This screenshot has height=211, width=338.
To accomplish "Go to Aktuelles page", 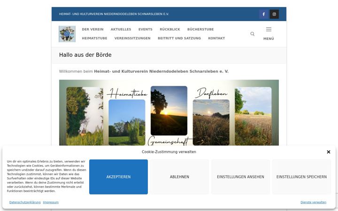I will click(121, 29).
